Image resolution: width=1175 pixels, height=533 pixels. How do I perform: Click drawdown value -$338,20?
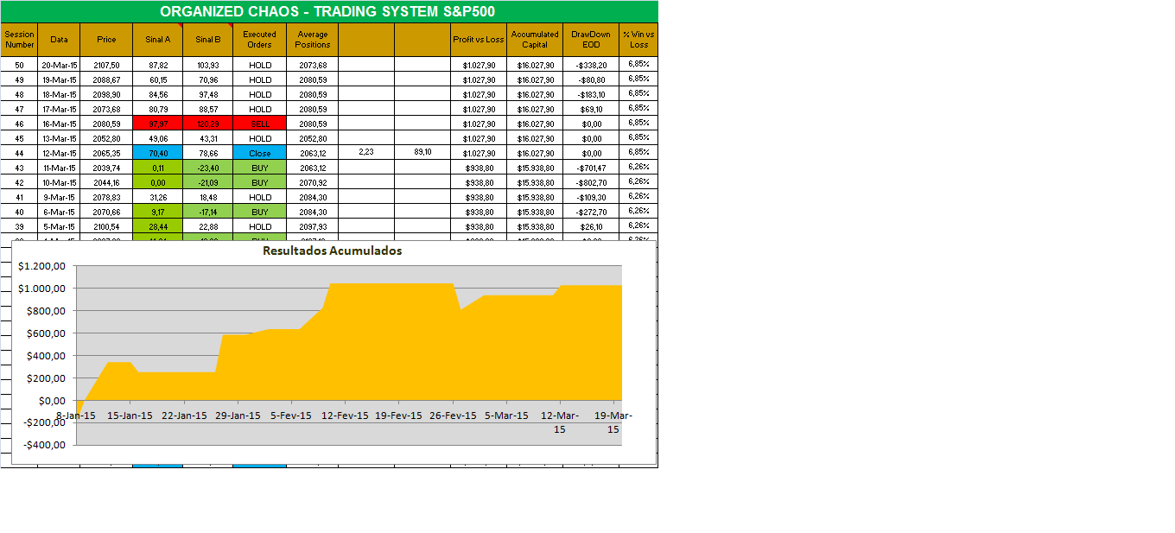pos(591,65)
